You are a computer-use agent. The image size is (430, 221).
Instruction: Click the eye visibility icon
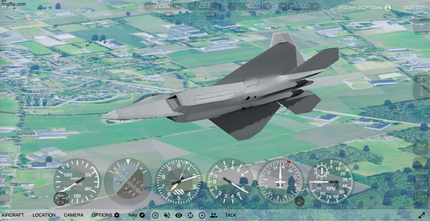(x=179, y=215)
